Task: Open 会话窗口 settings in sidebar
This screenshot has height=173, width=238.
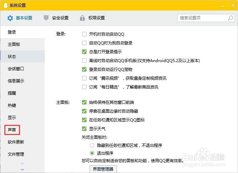Action: [22, 69]
